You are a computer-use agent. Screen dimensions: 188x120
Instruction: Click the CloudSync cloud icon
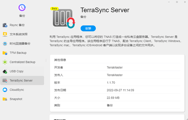click(5, 90)
